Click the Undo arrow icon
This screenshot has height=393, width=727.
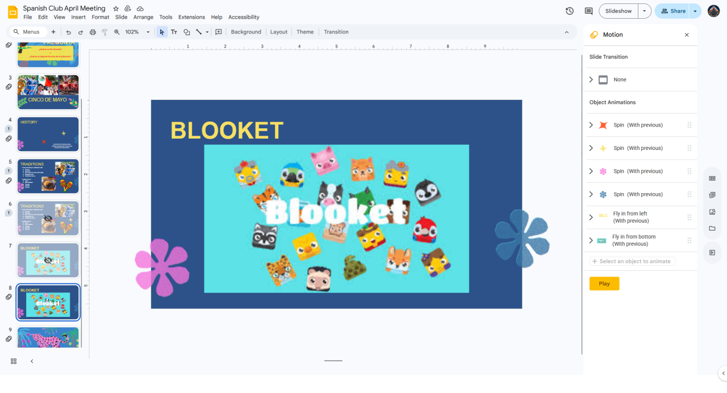69,32
